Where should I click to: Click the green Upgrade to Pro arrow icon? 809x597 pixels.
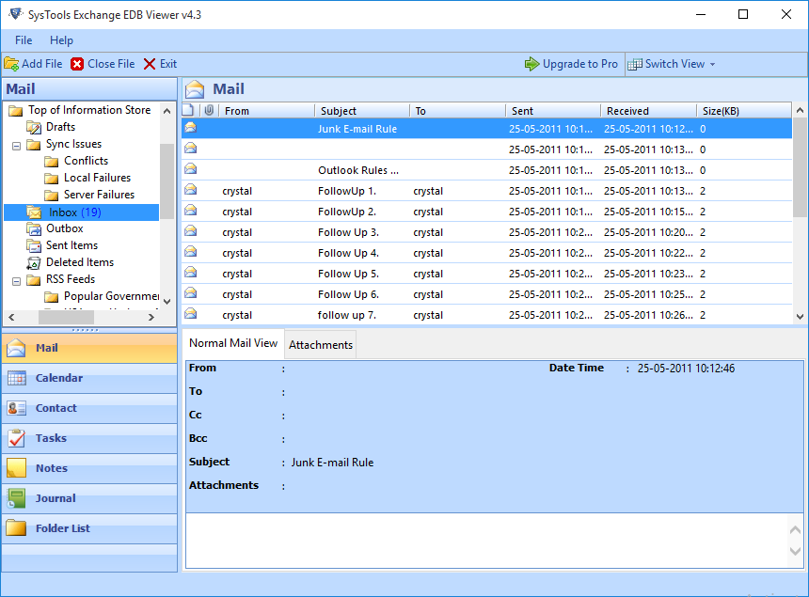coord(531,64)
